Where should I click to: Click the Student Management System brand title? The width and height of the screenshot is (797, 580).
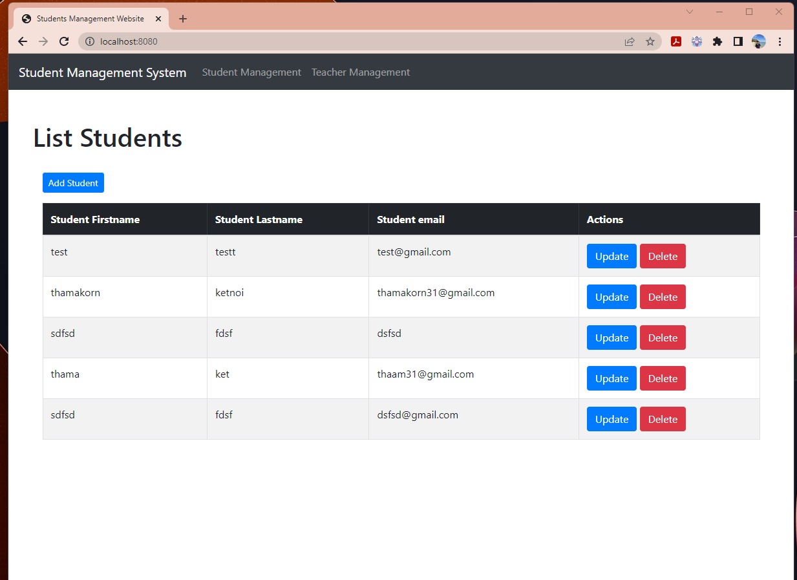pyautogui.click(x=102, y=72)
